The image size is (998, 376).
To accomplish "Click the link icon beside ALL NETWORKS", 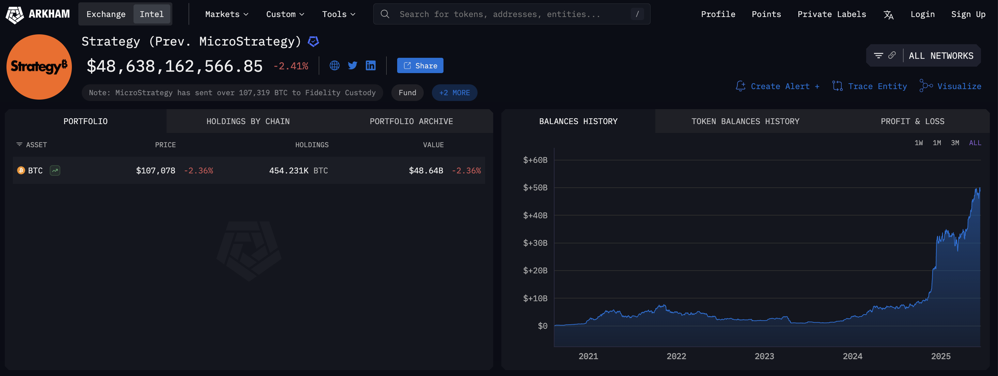I will [892, 55].
